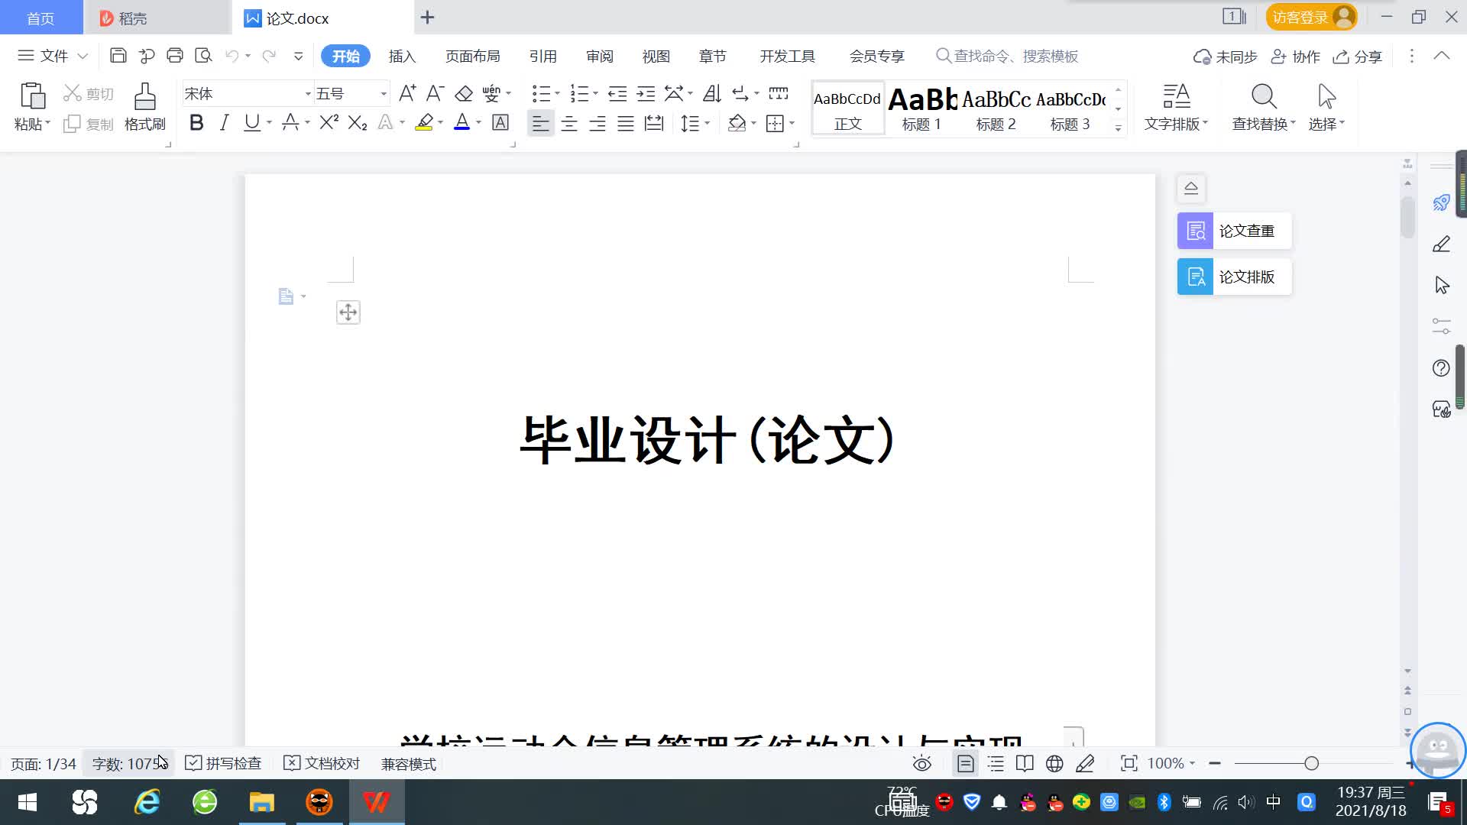Image resolution: width=1467 pixels, height=825 pixels.
Task: Click the superscript X² icon
Action: 329,123
